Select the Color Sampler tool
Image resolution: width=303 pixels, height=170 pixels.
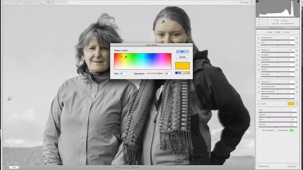pos(18,2)
